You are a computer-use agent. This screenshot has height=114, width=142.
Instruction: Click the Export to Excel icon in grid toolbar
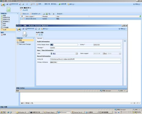pyautogui.click(x=47, y=14)
